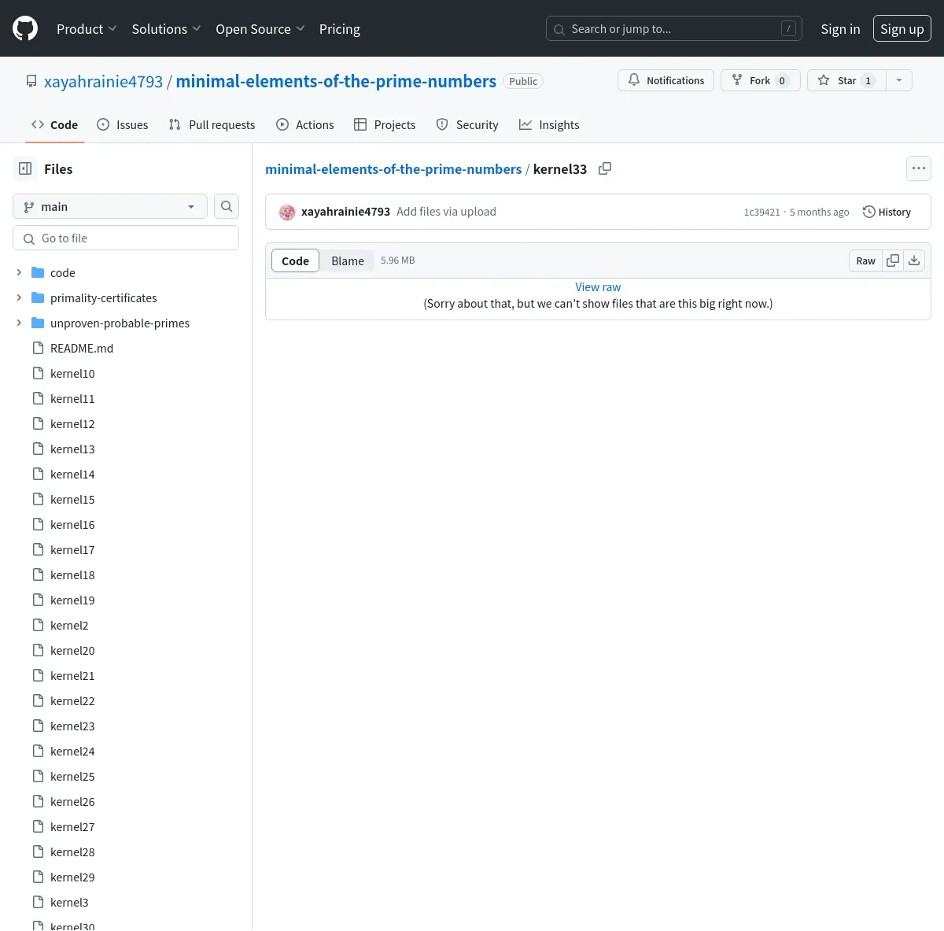Open file kernel14 in tree
944x931 pixels.
(72, 474)
